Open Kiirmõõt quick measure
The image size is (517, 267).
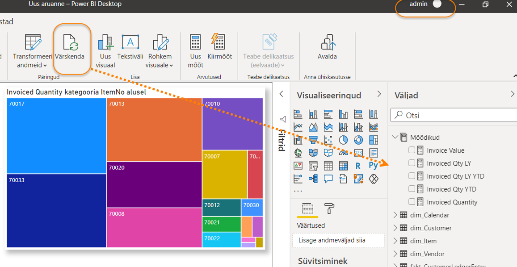(219, 47)
